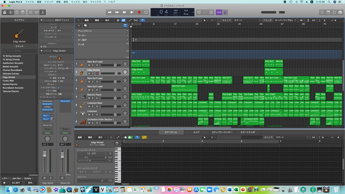Open the List Editors icon
This screenshot has width=345, height=194.
click(322, 12)
